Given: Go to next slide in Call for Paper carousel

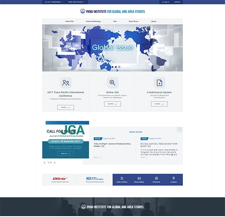Looking at the screenshot, I should (x=55, y=162).
